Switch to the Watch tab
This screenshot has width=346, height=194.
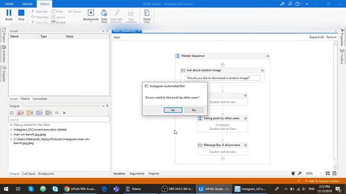(x=25, y=99)
